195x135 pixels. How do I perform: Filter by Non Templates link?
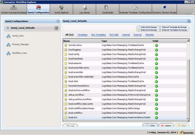tap(99, 35)
